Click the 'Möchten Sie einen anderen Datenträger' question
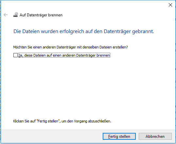The height and width of the screenshot is (144, 176). (70, 47)
